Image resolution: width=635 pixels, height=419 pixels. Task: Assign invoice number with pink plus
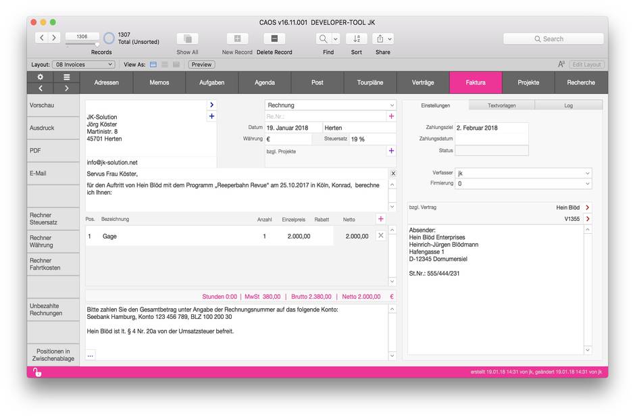(391, 116)
